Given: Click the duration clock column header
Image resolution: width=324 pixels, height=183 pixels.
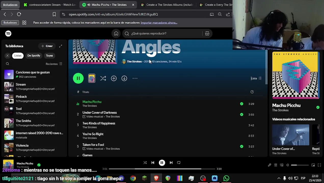Looking at the screenshot, I should click(252, 92).
